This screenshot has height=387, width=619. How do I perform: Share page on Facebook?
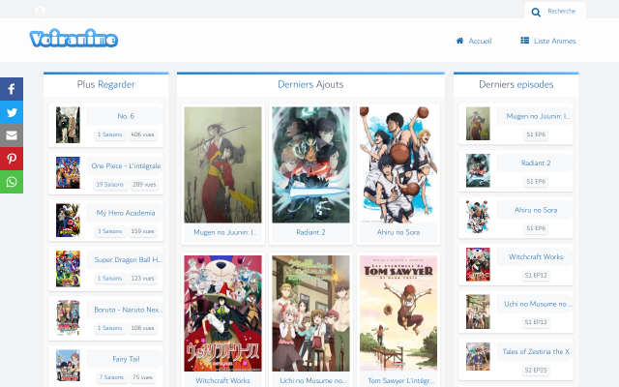click(12, 89)
